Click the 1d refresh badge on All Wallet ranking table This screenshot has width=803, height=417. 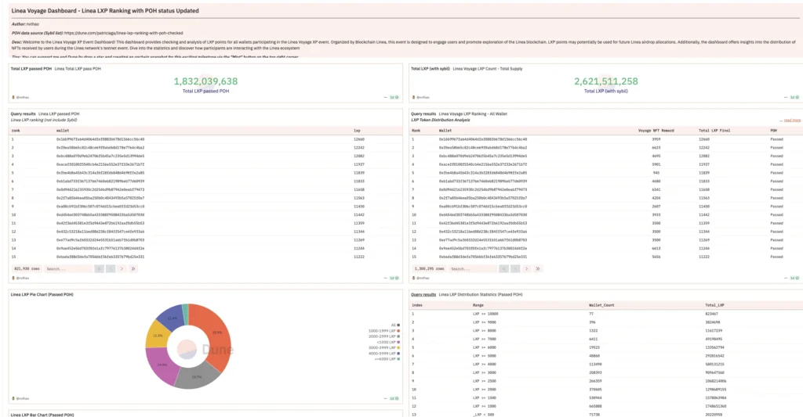794,278
